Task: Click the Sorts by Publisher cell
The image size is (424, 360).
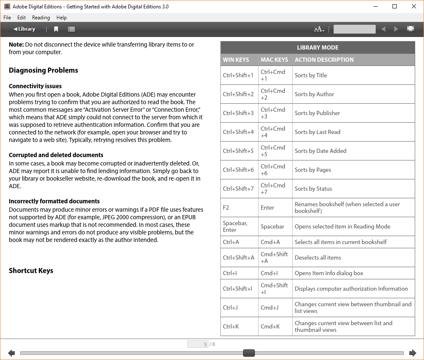Action: pyautogui.click(x=354, y=113)
